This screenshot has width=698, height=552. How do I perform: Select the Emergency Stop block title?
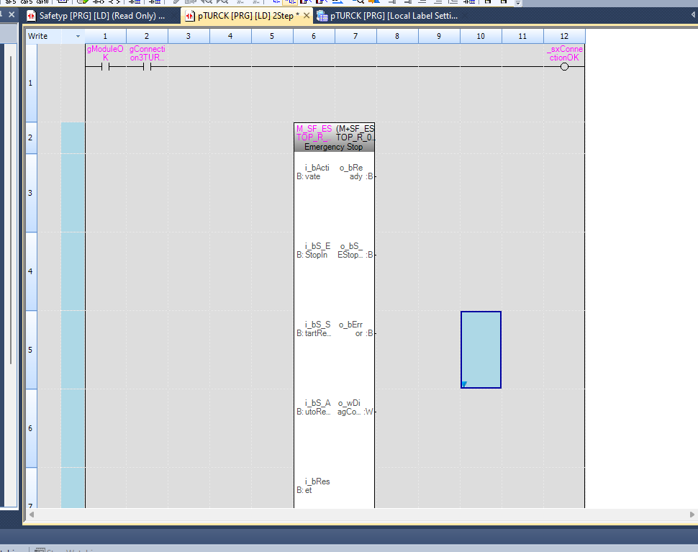tap(333, 147)
